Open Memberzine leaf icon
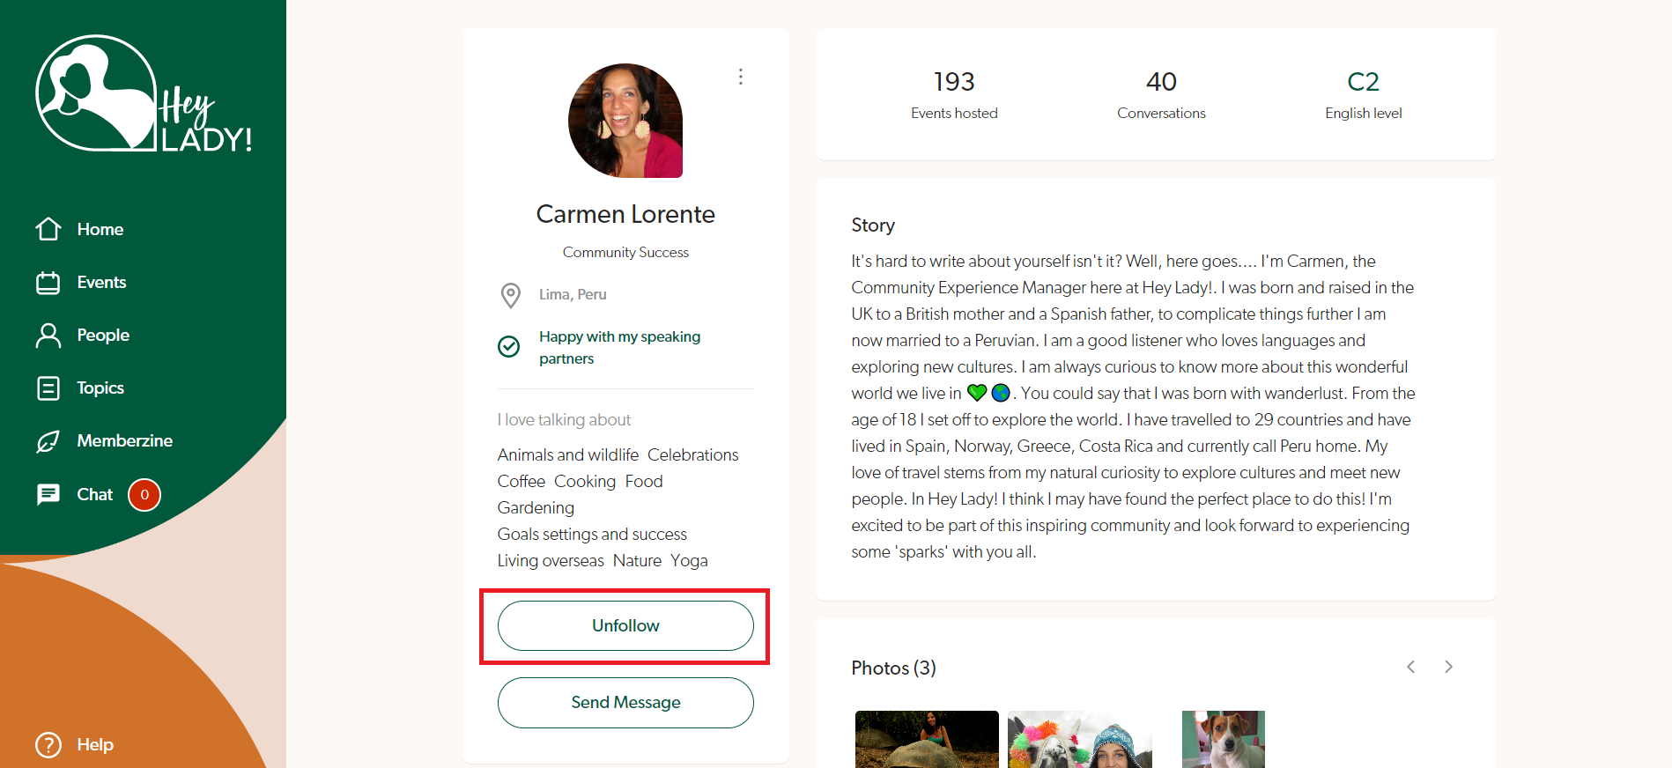1672x768 pixels. [48, 441]
